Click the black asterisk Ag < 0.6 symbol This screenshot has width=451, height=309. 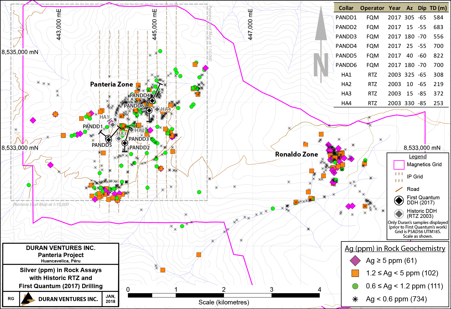(x=355, y=299)
